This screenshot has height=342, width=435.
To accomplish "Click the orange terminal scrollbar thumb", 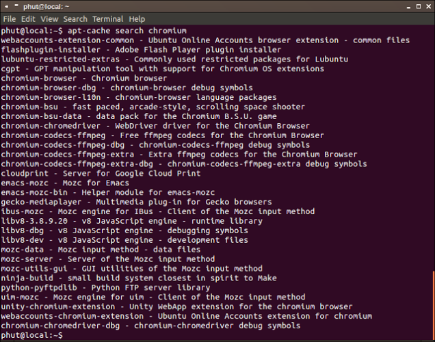I will tap(432, 304).
